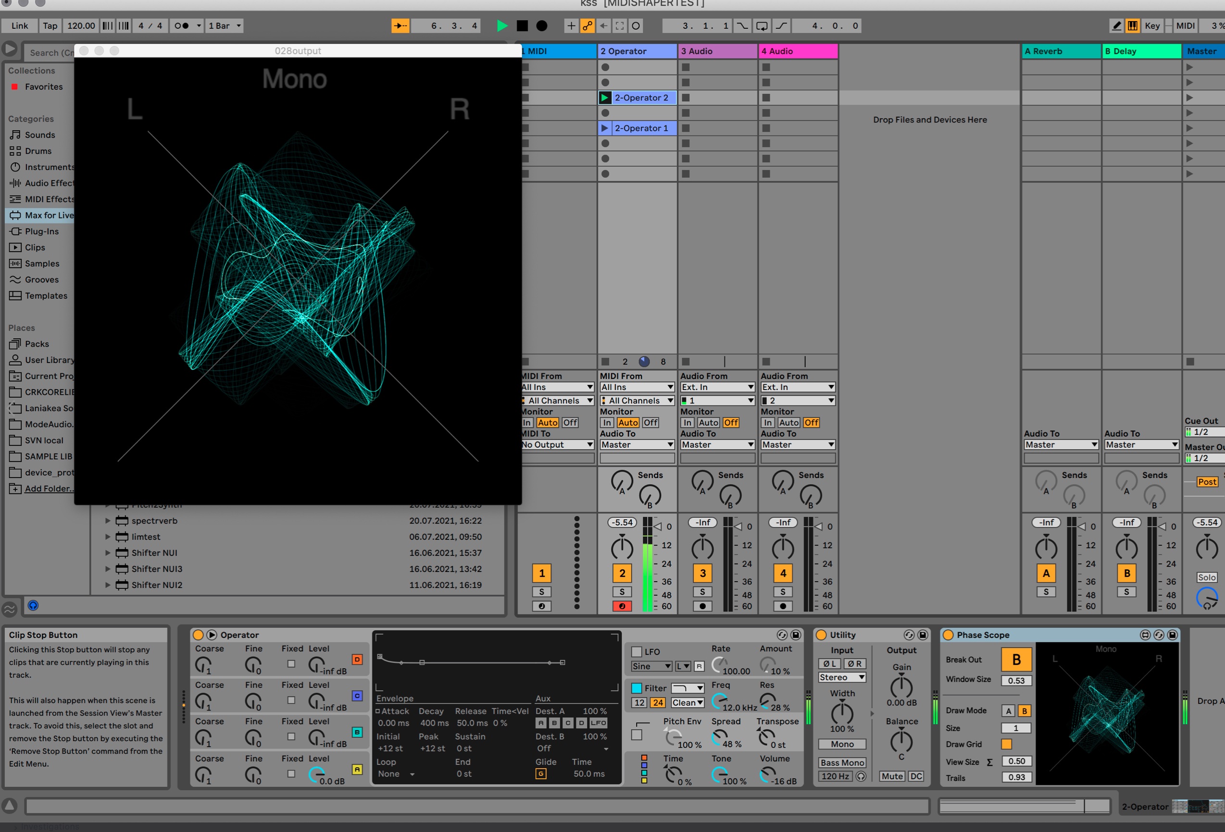Open Utility Stereo channel mode dropdown
This screenshot has width=1225, height=832.
tap(842, 678)
